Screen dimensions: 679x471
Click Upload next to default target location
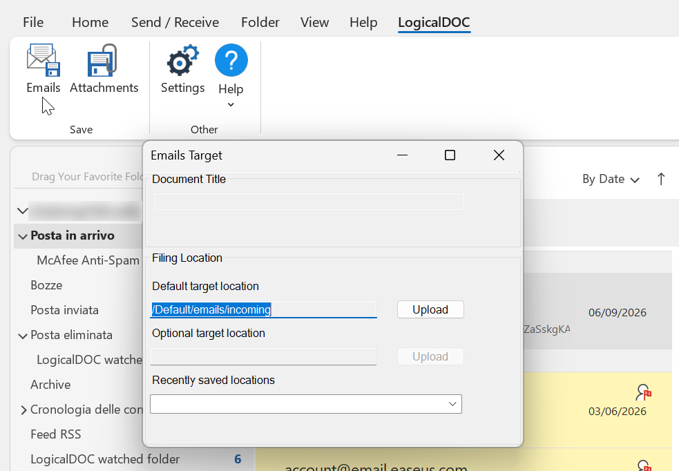point(430,309)
